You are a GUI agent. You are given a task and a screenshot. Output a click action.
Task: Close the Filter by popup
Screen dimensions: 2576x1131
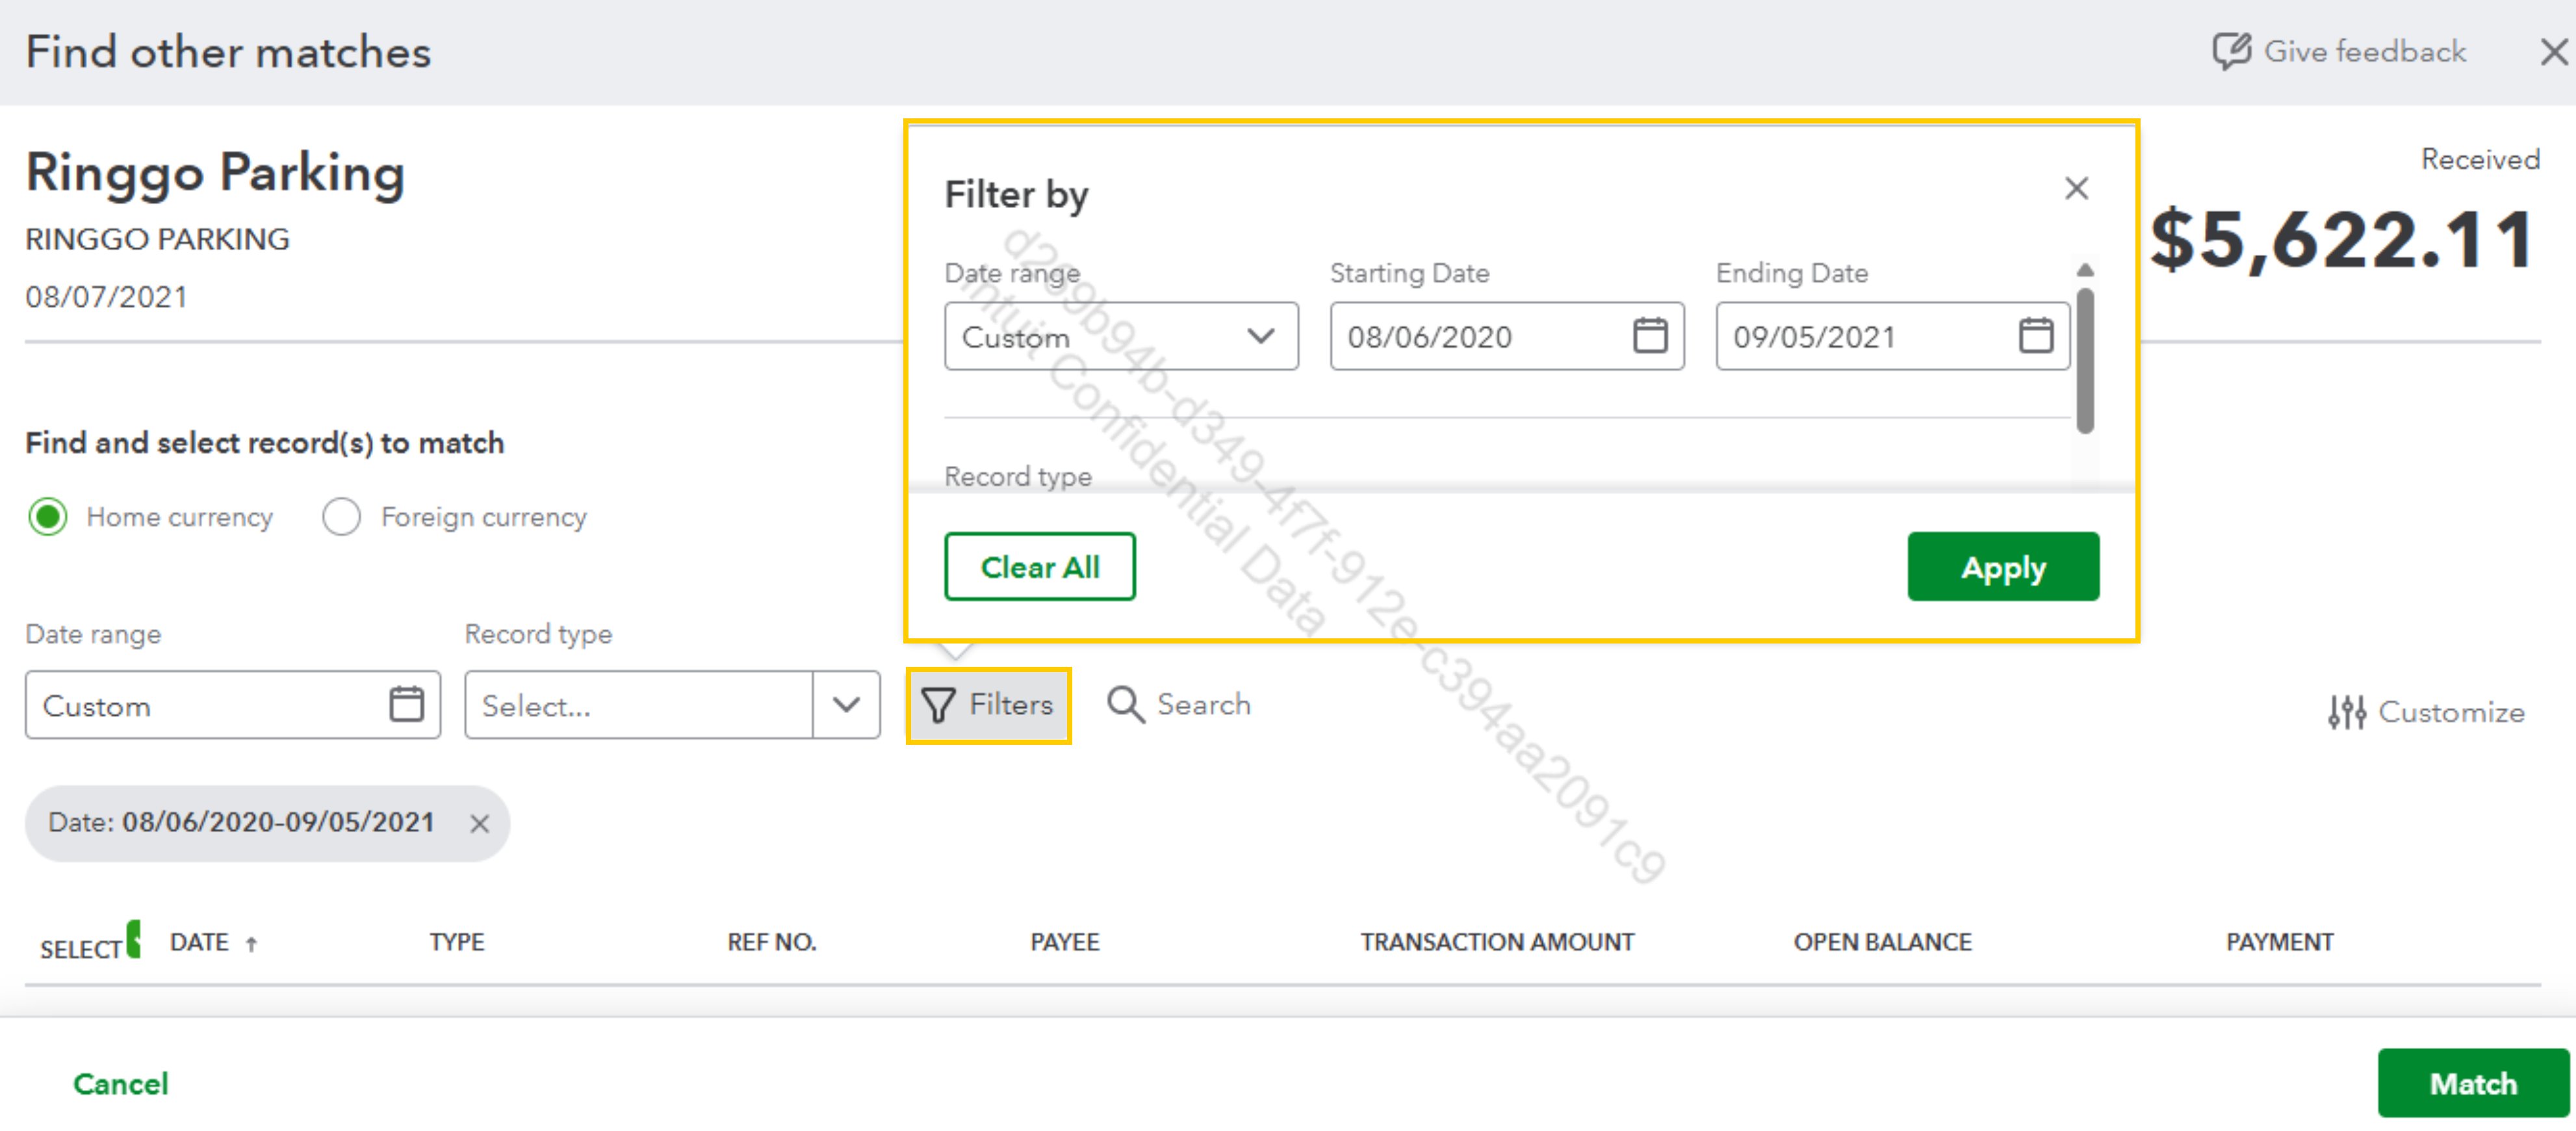coord(2076,188)
